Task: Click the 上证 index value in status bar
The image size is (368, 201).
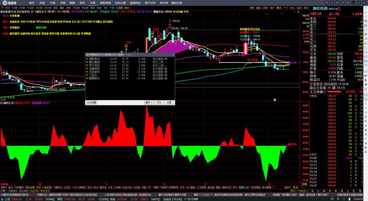Action: [17, 199]
